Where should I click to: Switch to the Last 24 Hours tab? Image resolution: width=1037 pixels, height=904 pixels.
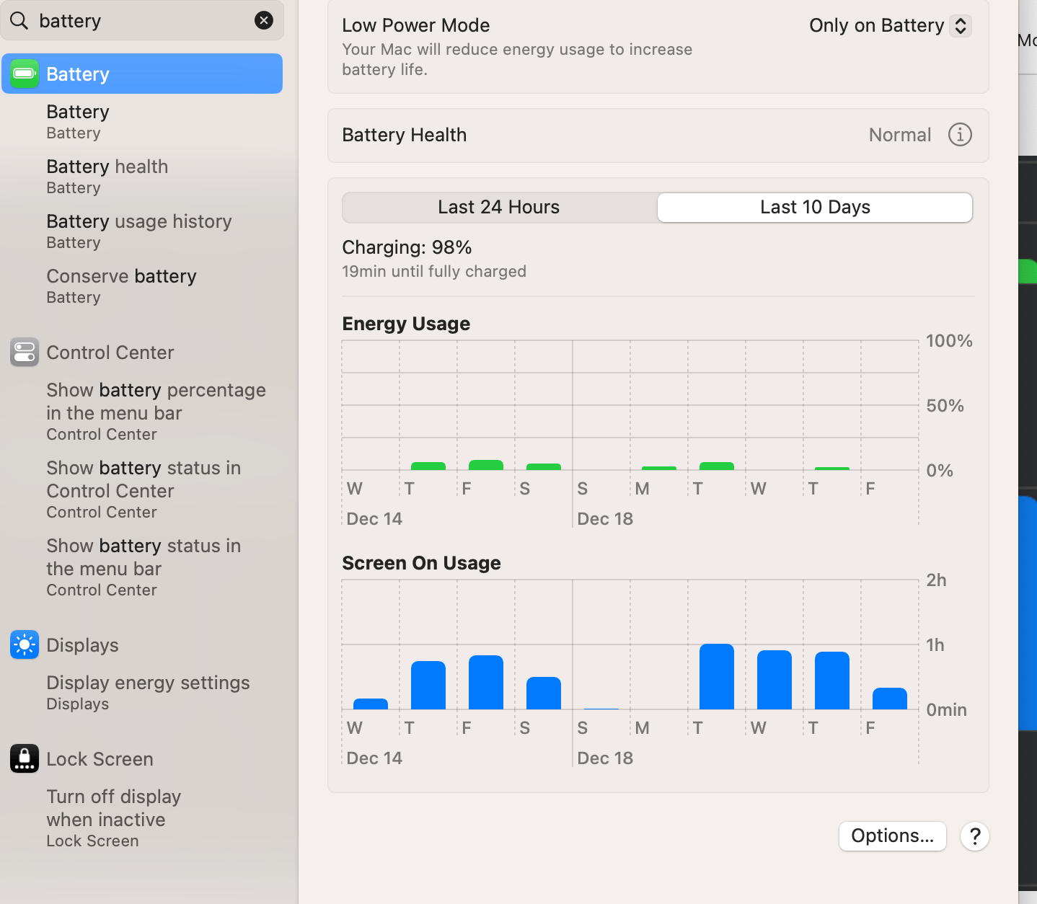pos(498,207)
